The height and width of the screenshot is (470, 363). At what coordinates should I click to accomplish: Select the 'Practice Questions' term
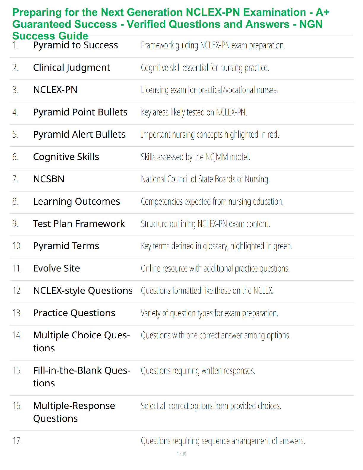pos(74,313)
